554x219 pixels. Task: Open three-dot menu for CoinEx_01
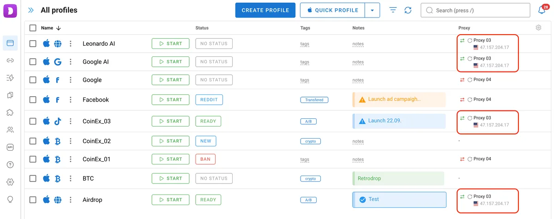click(71, 159)
